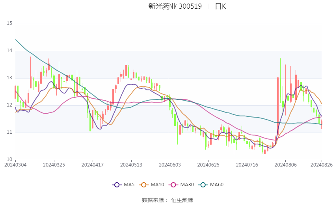Click the x-axis date label 20240826
This screenshot has width=335, height=204.
coord(322,165)
